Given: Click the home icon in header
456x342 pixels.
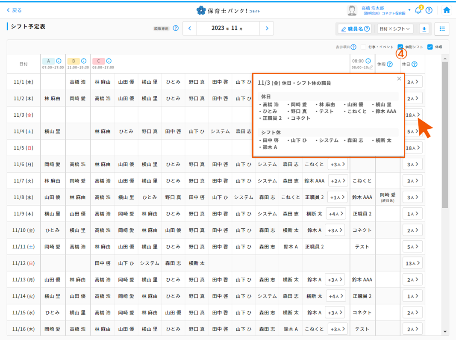Looking at the screenshot, I should (x=447, y=10).
